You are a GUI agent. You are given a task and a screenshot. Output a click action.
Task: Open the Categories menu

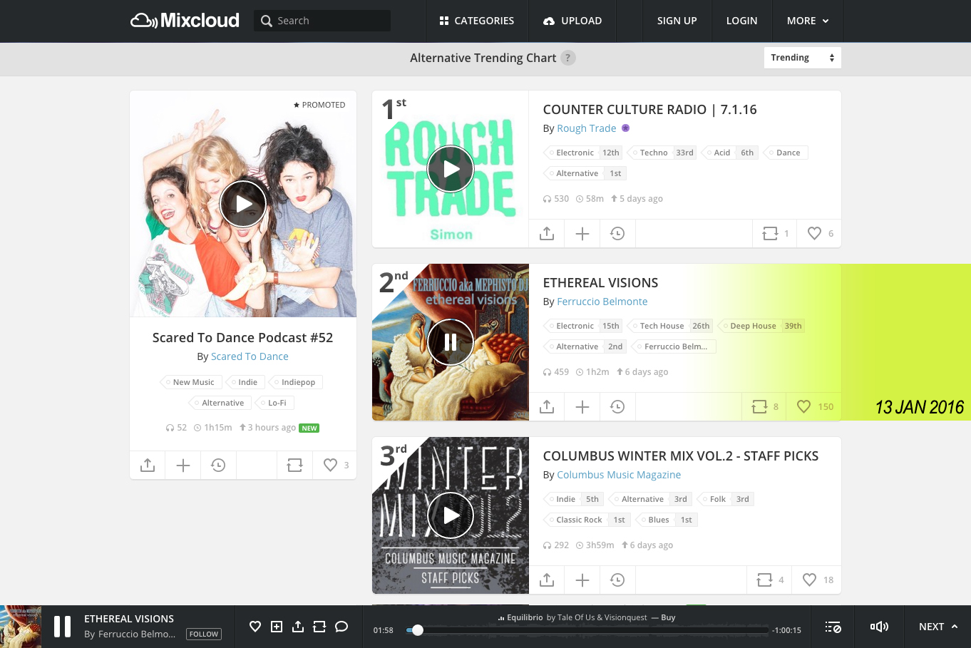[477, 21]
